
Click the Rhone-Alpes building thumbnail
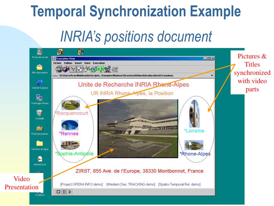(x=194, y=145)
